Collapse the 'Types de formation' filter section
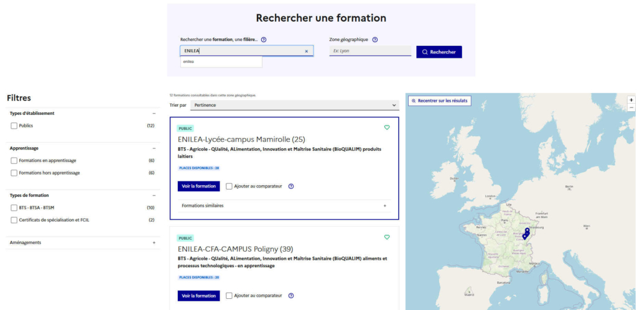The height and width of the screenshot is (310, 637). pyautogui.click(x=154, y=196)
